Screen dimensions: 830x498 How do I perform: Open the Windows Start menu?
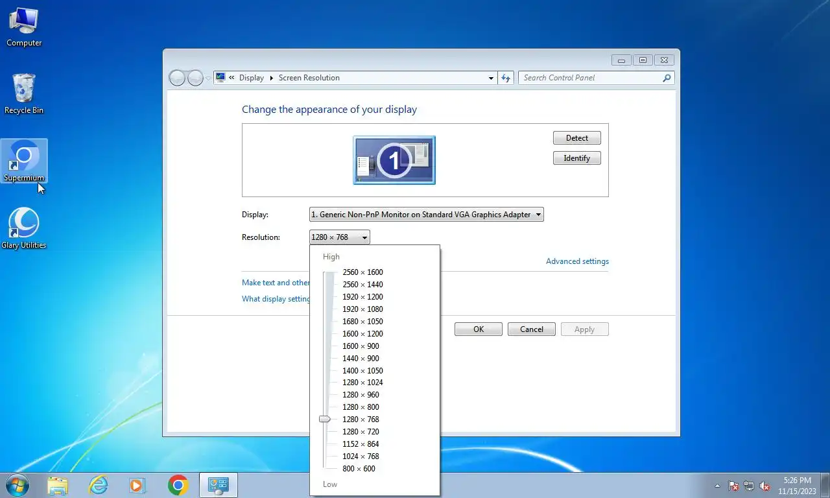point(17,485)
